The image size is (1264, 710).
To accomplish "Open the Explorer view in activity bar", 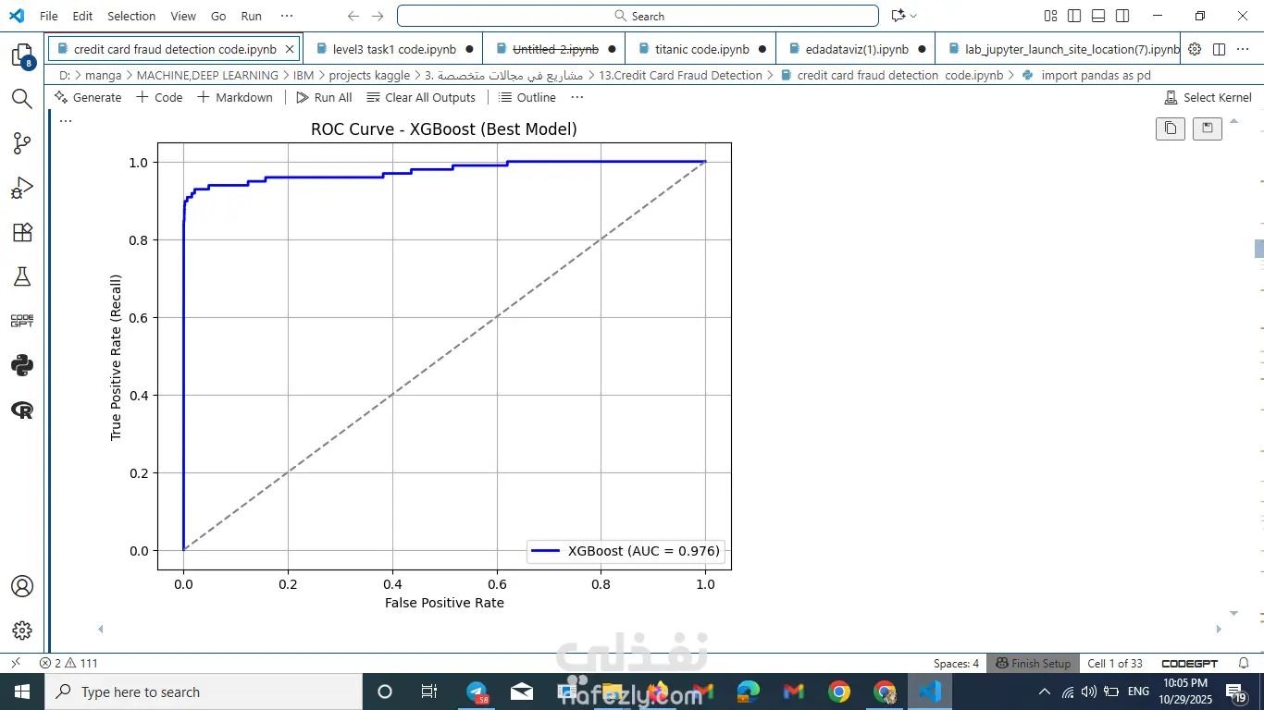I will tap(22, 55).
